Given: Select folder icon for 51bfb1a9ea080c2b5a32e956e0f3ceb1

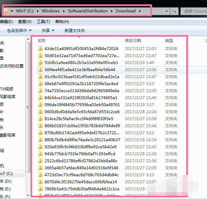Looking at the screenshot, I should point(40,62).
